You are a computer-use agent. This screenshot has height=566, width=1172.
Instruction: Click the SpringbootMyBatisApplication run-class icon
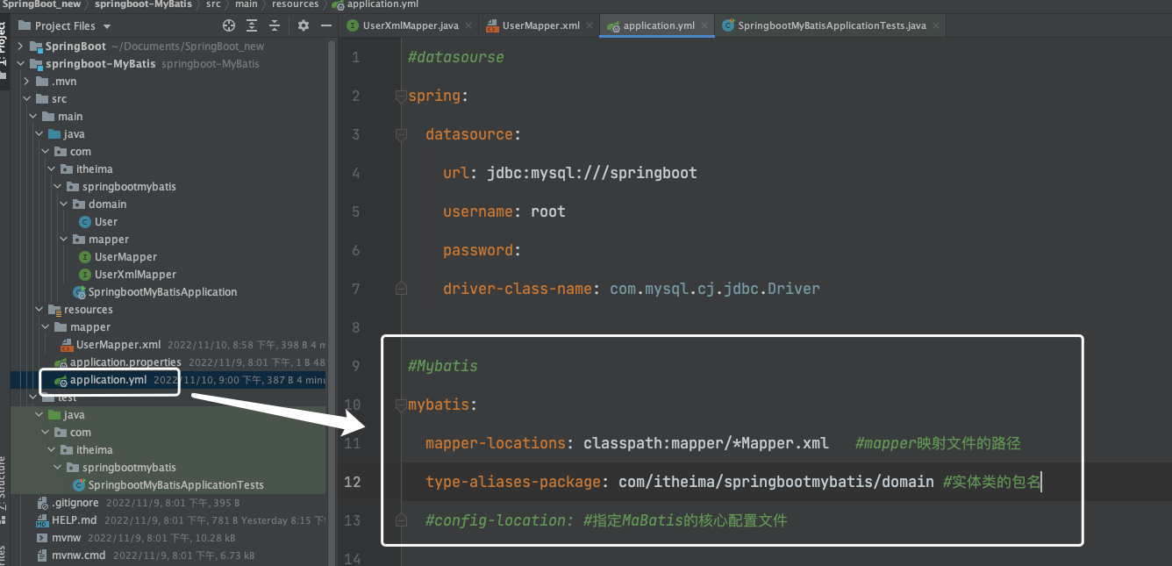pyautogui.click(x=79, y=292)
